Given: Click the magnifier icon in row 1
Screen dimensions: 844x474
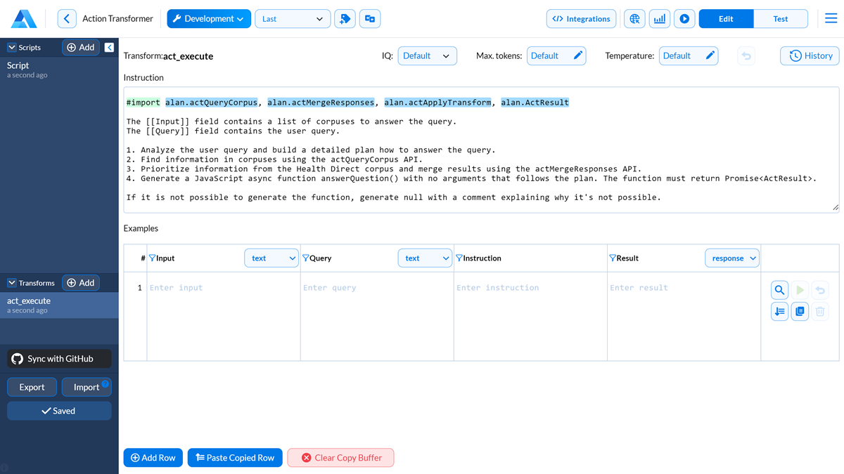Looking at the screenshot, I should 779,290.
